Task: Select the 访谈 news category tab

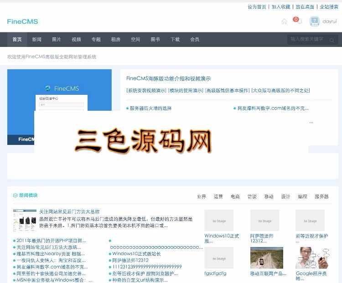Action: click(252, 197)
